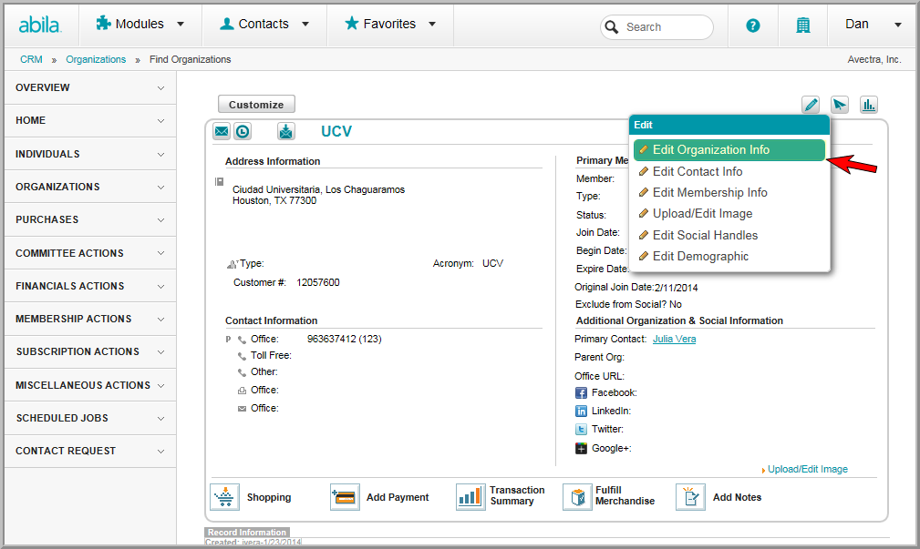Click the search magnifier icon

tap(612, 27)
